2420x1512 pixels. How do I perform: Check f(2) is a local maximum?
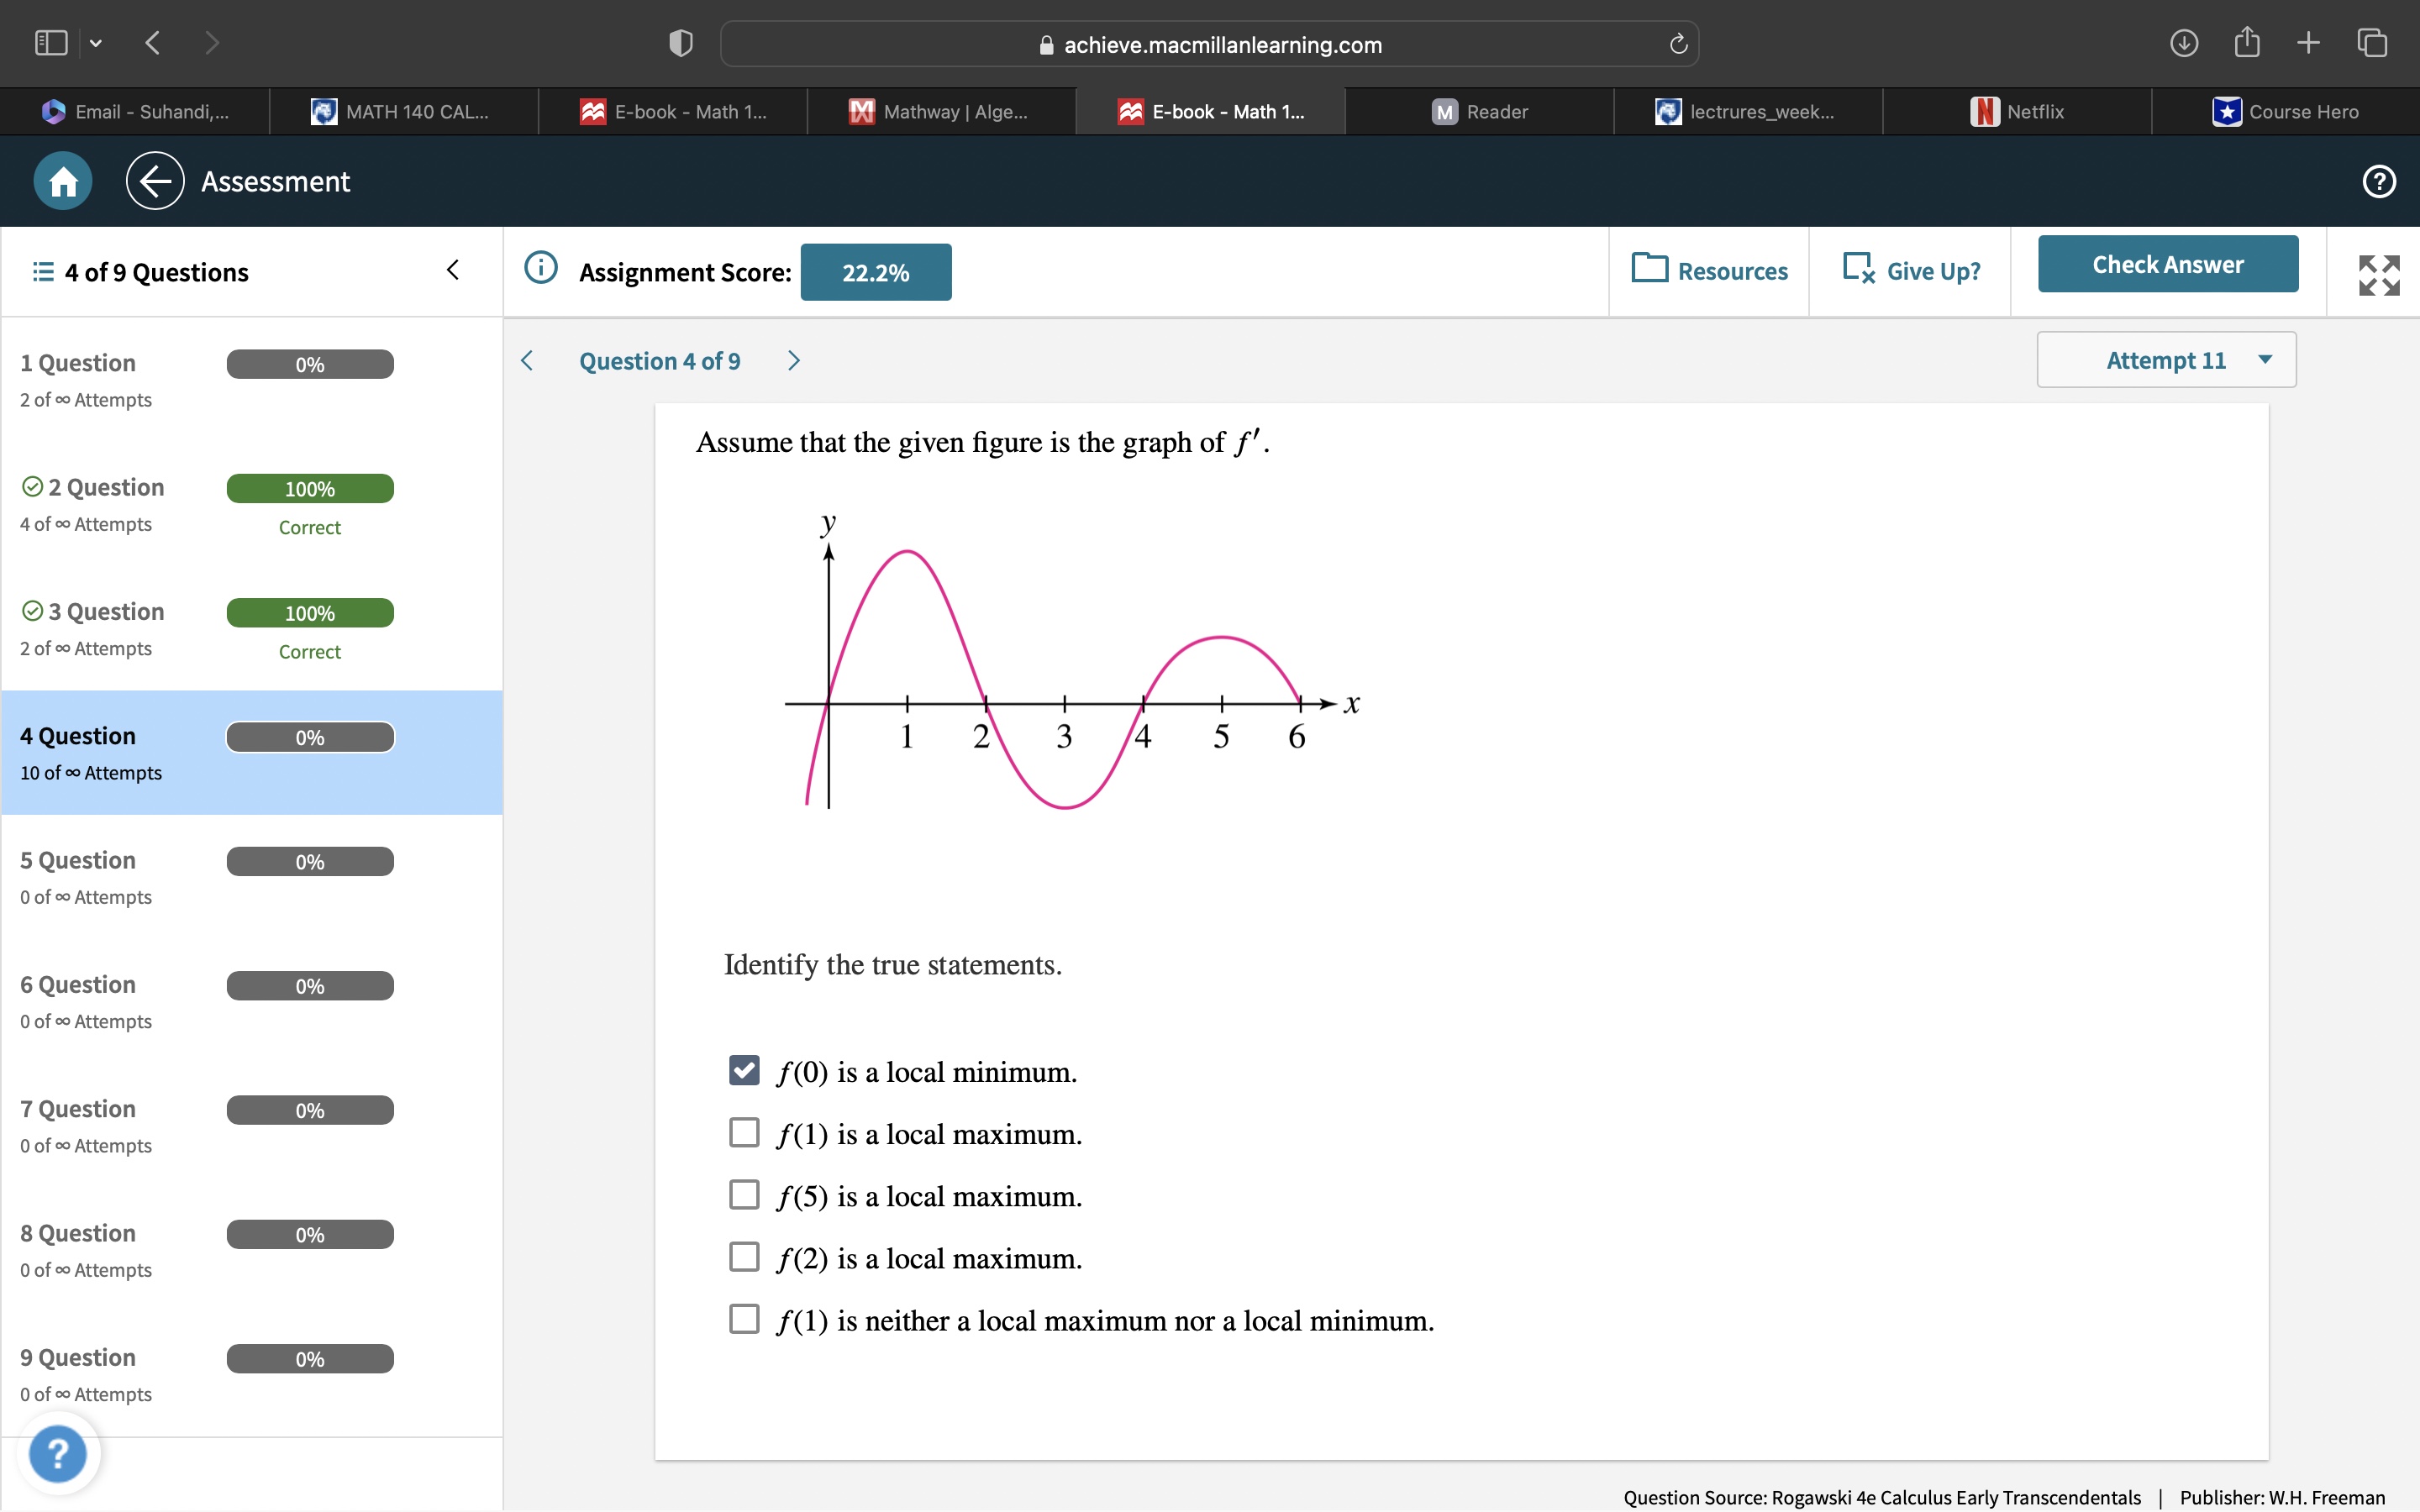[745, 1256]
